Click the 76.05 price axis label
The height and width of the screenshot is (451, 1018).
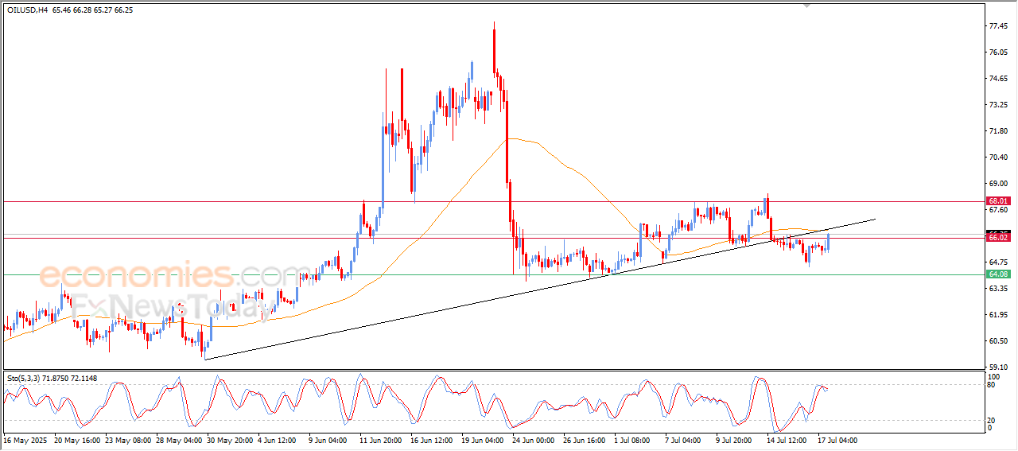pyautogui.click(x=998, y=52)
